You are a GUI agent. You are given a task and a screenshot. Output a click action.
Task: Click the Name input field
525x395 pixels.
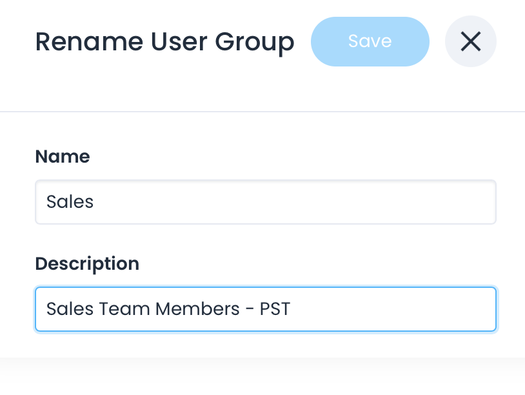(x=265, y=202)
